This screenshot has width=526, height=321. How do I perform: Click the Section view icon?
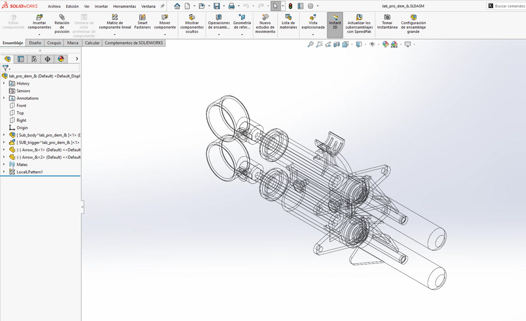tap(337, 44)
